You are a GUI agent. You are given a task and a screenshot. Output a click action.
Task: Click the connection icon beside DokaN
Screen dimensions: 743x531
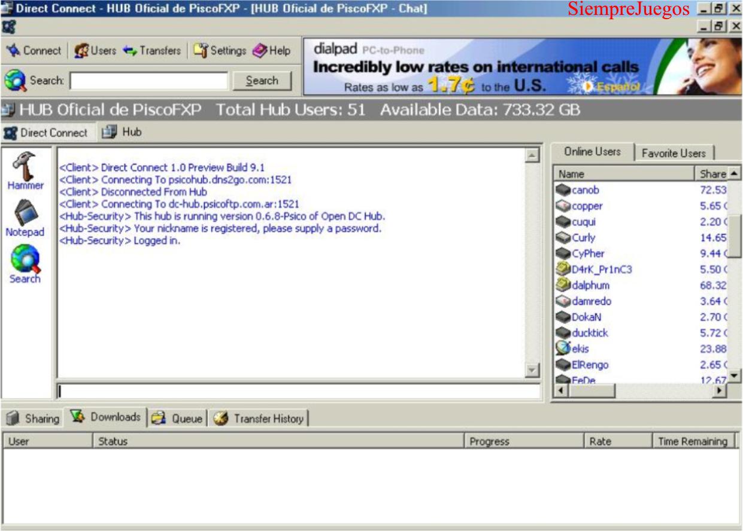(x=563, y=317)
